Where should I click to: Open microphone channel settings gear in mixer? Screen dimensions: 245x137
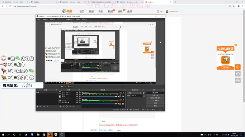tap(123, 97)
